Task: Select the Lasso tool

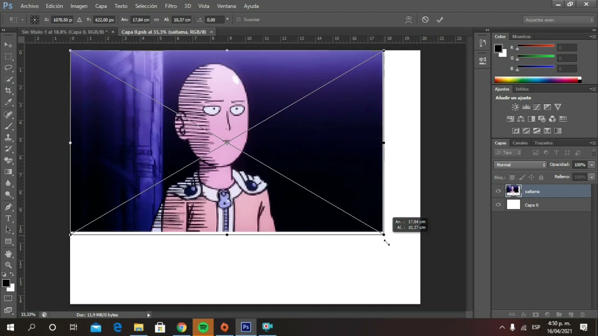Action: coord(8,68)
